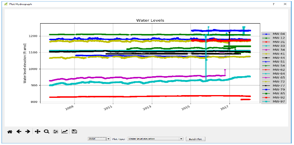
Task: Go back to previous plot view
Action: pyautogui.click(x=19, y=132)
